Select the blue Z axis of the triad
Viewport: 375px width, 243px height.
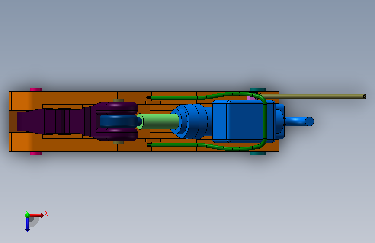click(27, 224)
